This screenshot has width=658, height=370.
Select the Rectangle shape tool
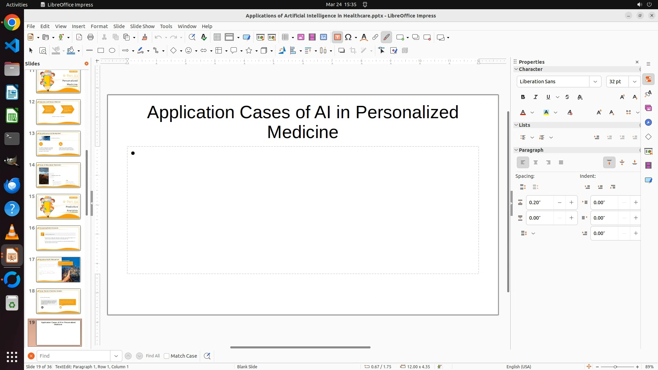click(101, 51)
